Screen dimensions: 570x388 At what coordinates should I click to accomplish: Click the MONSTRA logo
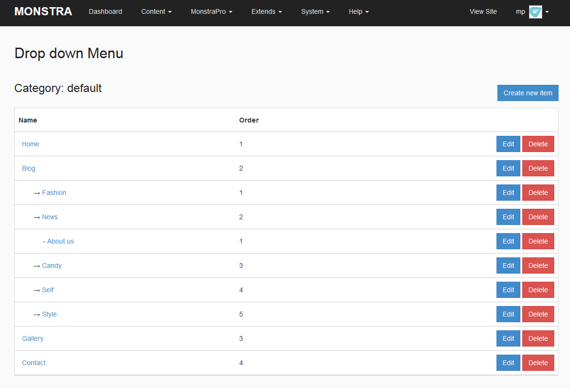tap(43, 11)
